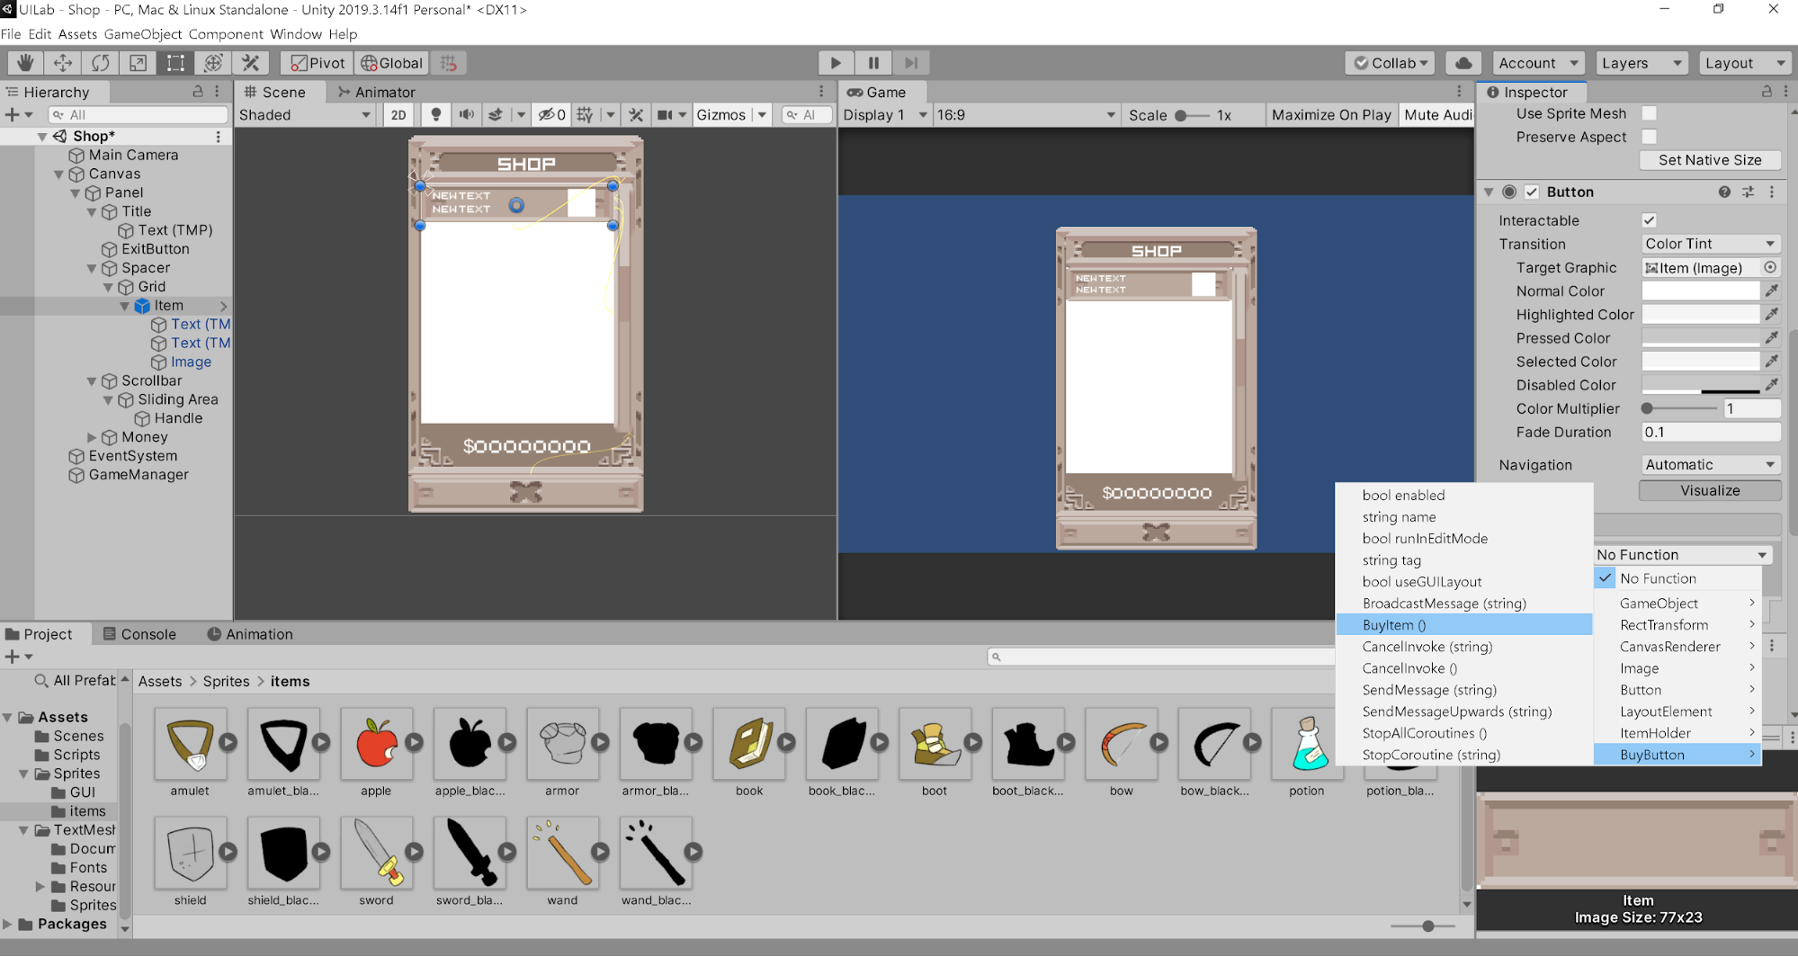This screenshot has width=1798, height=957.
Task: Lock the Inspector panel
Action: (1767, 92)
